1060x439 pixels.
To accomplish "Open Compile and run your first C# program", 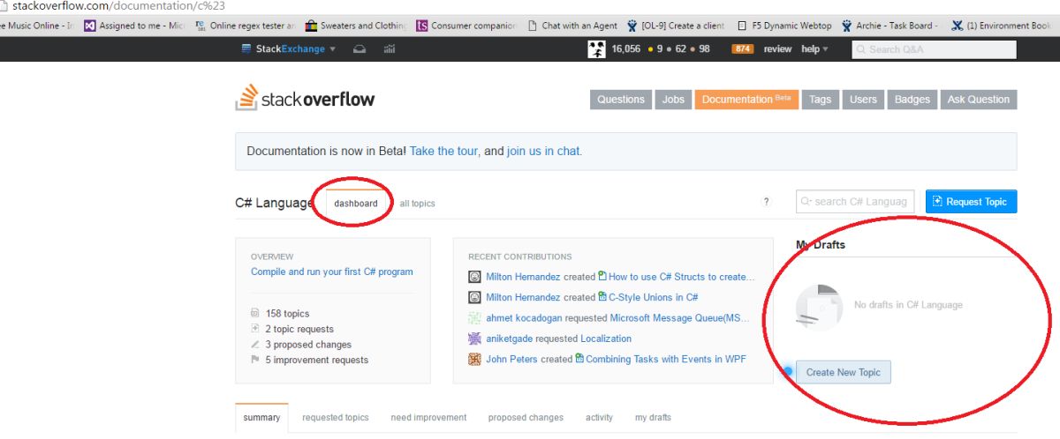I will (332, 272).
